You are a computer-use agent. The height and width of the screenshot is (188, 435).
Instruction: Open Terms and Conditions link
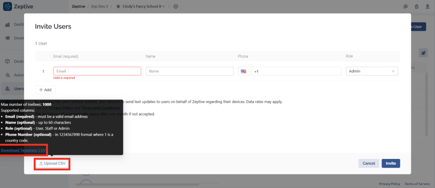(x=100, y=108)
